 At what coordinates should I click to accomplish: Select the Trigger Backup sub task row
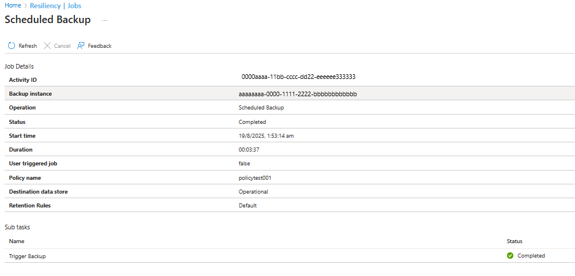[287, 256]
